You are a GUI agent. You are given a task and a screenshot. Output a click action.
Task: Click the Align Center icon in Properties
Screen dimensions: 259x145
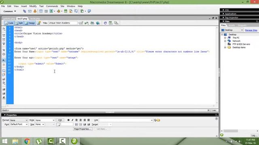pyautogui.click(x=81, y=120)
